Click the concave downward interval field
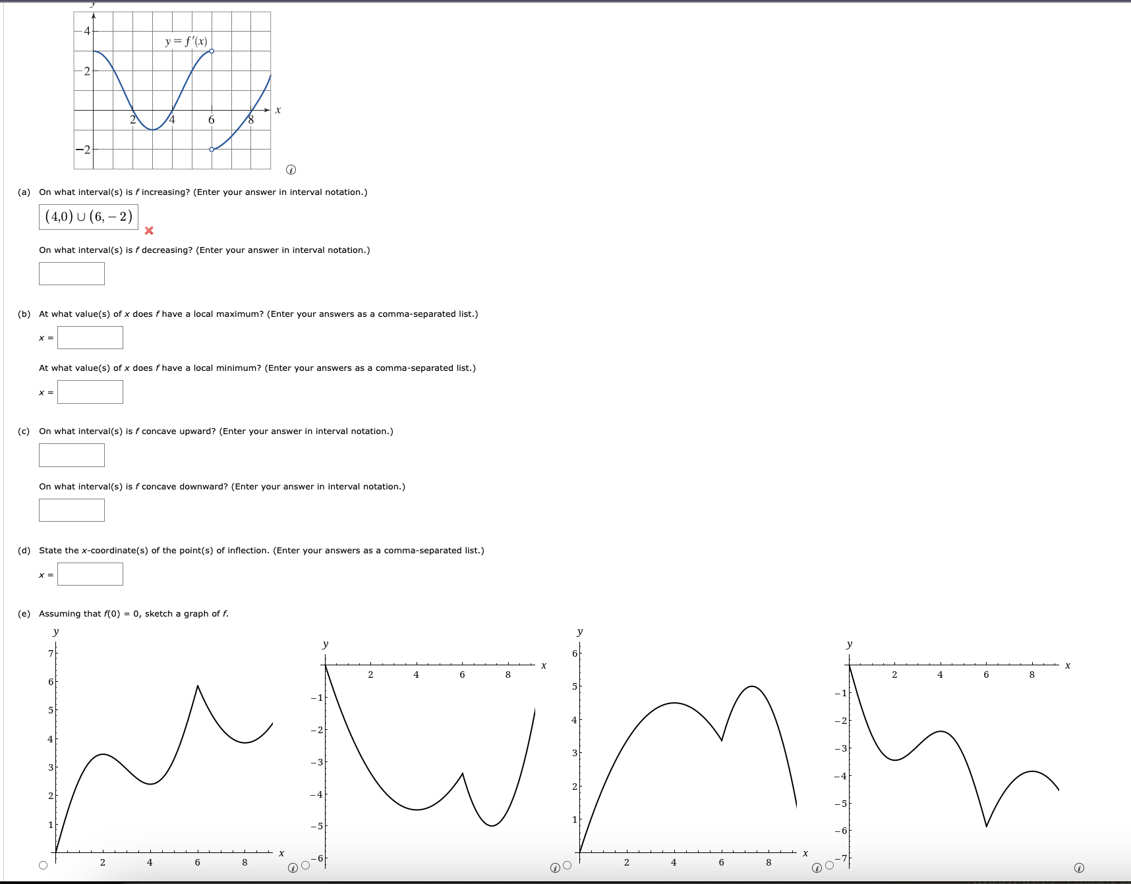This screenshot has height=884, width=1131. pyautogui.click(x=72, y=509)
